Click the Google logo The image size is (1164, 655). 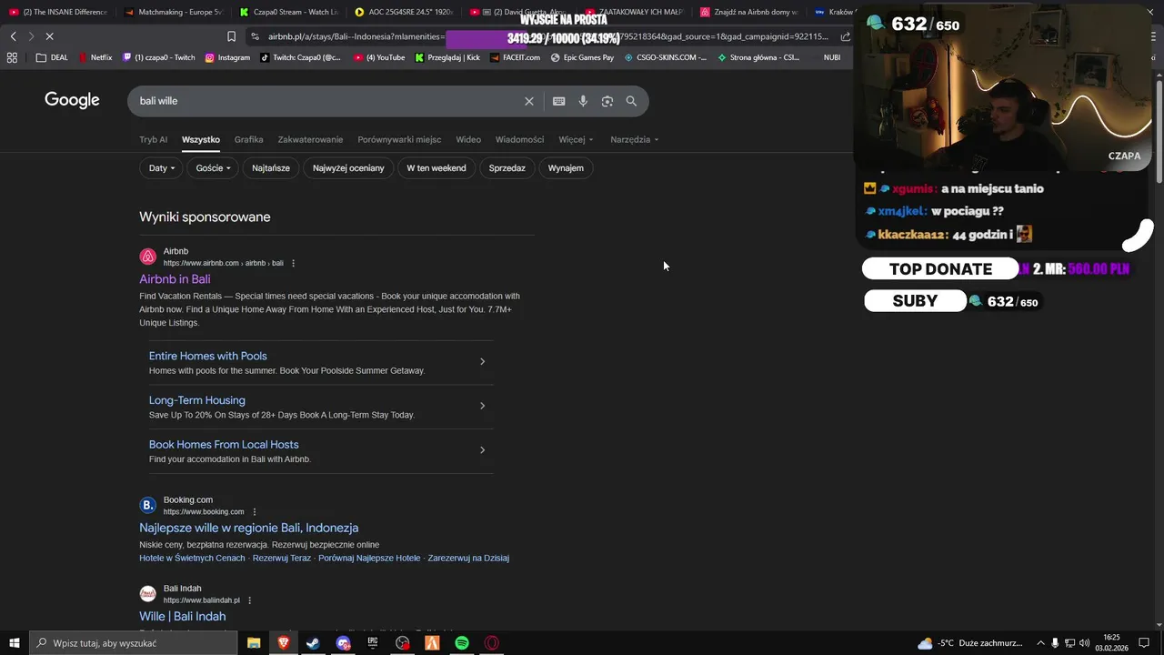click(x=72, y=100)
